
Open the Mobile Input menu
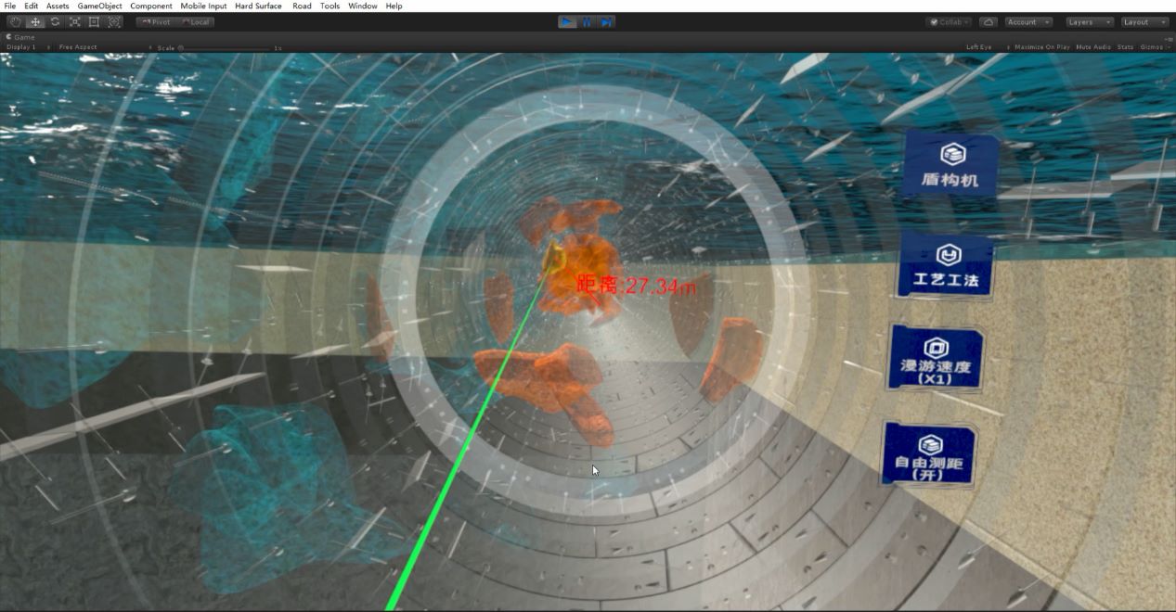point(203,6)
